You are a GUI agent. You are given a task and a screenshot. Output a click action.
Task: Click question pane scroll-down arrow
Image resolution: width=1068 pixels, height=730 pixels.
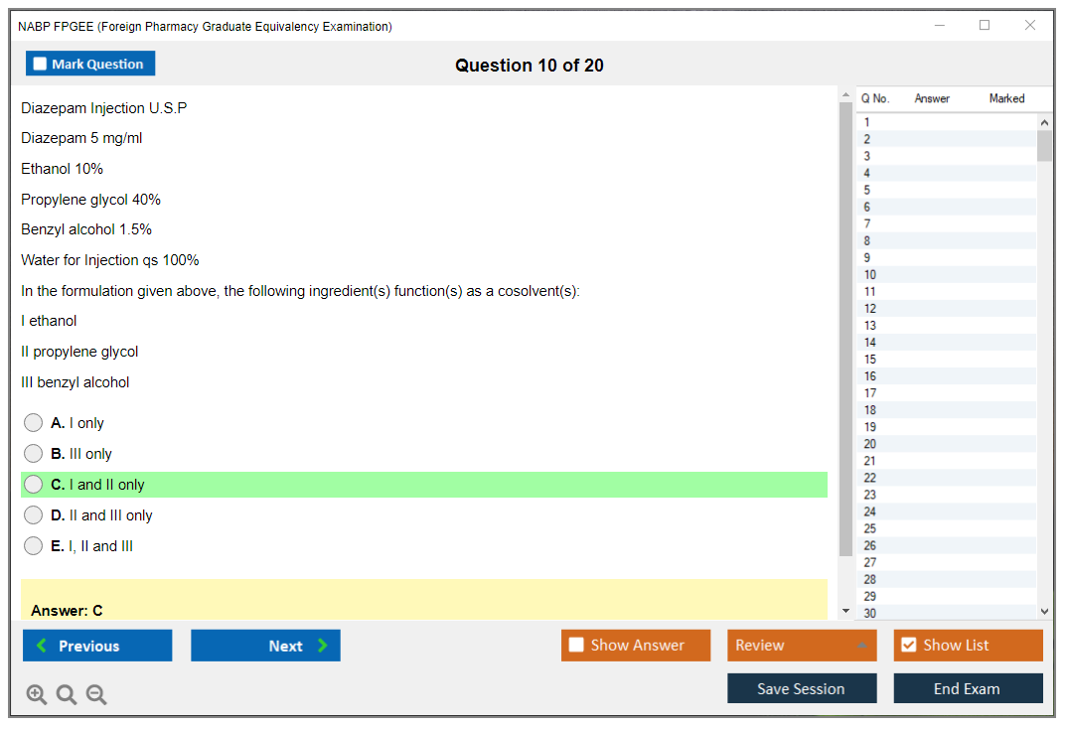tap(845, 611)
